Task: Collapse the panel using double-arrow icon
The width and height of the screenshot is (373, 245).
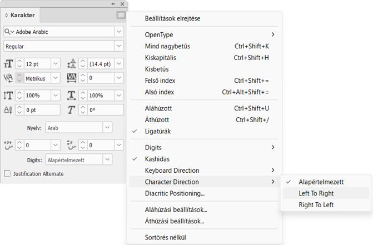Action: point(113,4)
